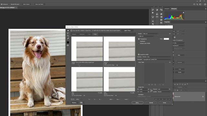
Task: Close the document tab
Action: coord(16,8)
